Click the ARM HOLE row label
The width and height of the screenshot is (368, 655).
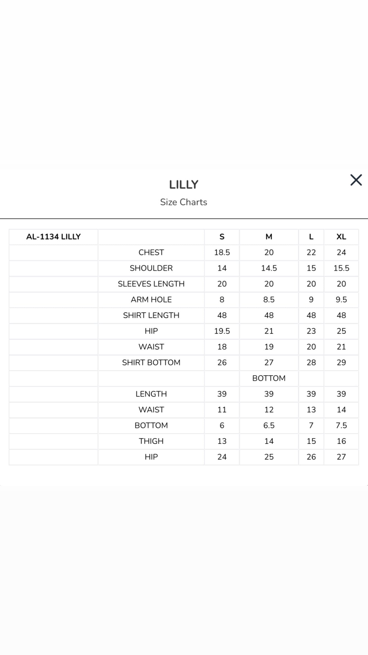coord(151,300)
